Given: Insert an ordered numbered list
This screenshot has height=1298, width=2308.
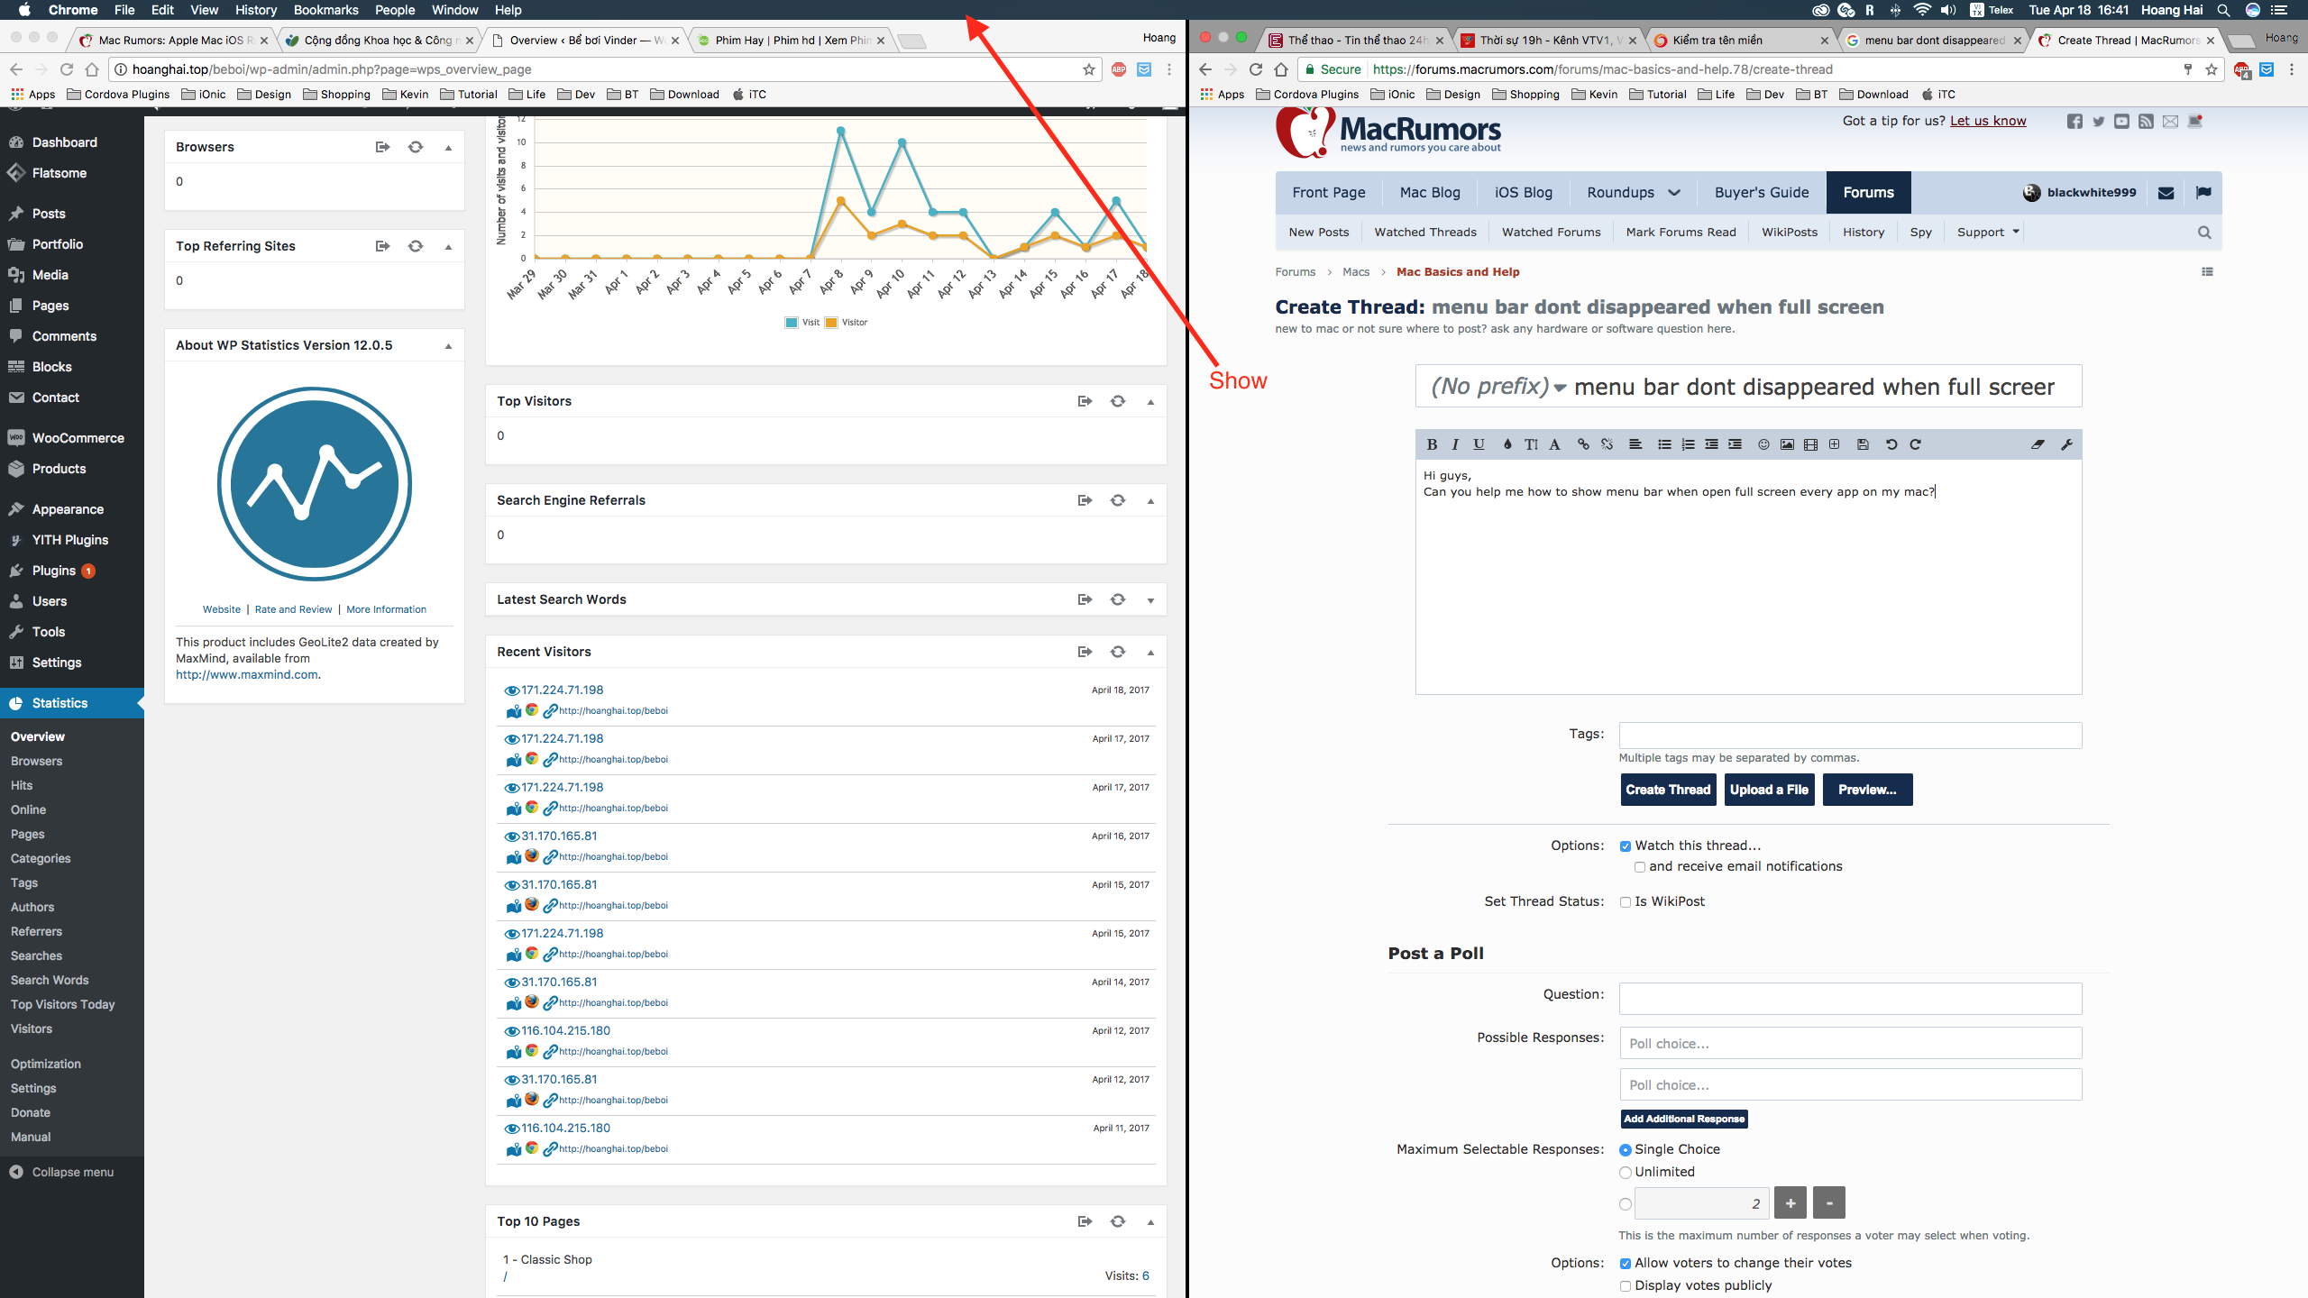Looking at the screenshot, I should (1688, 444).
